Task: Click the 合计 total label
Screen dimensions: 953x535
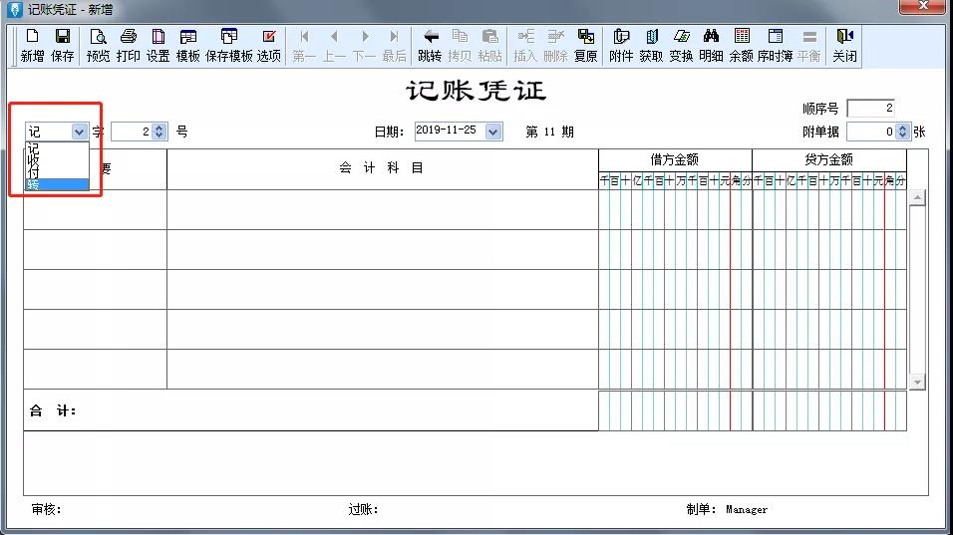Action: pyautogui.click(x=53, y=411)
